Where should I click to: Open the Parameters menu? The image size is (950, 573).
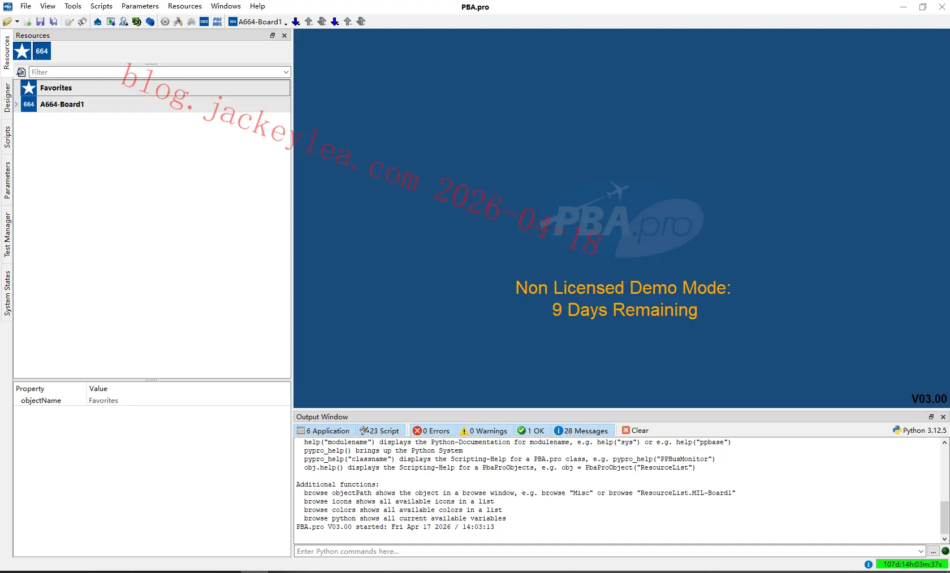tap(140, 6)
